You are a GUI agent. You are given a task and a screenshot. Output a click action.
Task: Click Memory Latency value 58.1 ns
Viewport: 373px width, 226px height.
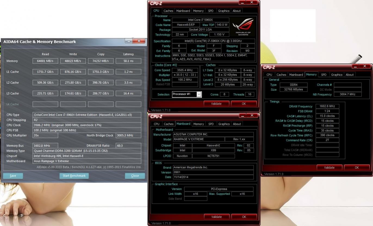coord(128,61)
